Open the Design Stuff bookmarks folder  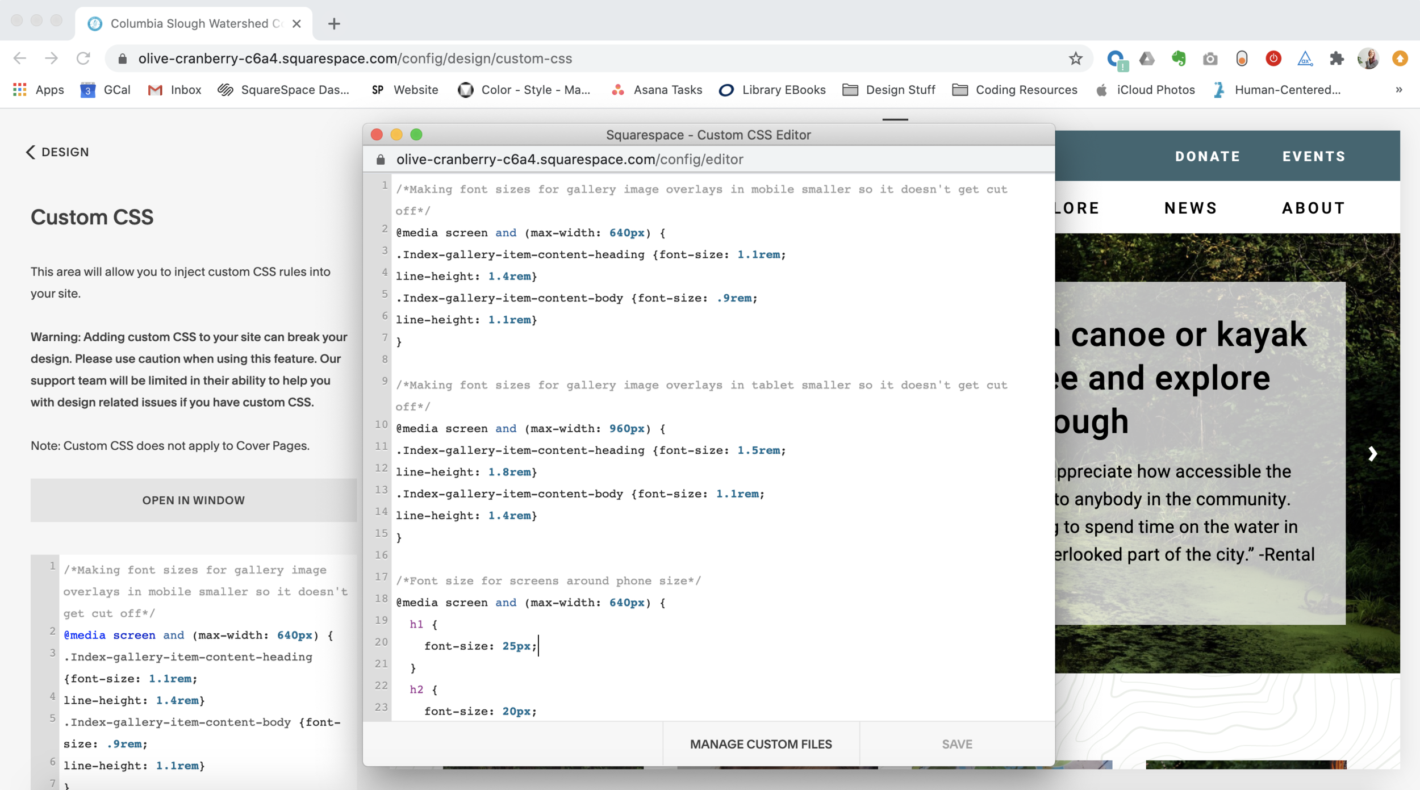[889, 90]
